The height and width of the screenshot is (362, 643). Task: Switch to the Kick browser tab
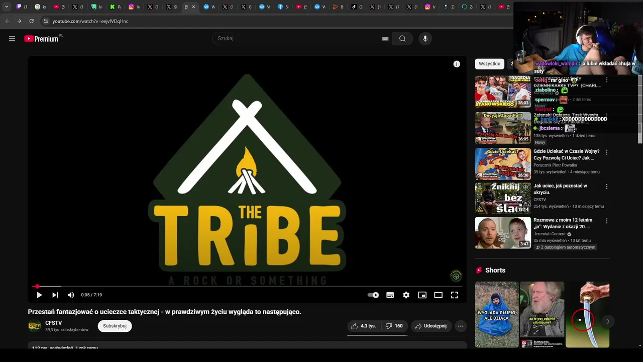tap(116, 7)
